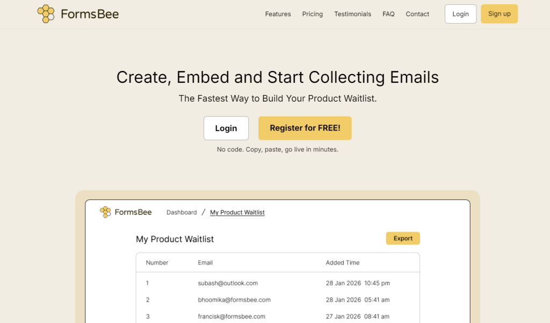Click the Email column header

click(x=205, y=262)
